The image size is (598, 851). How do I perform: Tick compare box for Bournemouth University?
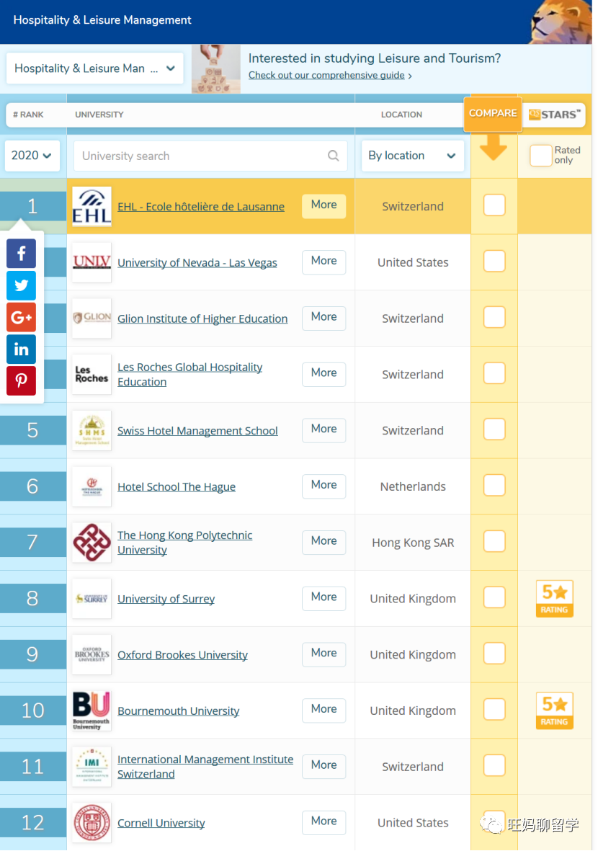tap(494, 709)
